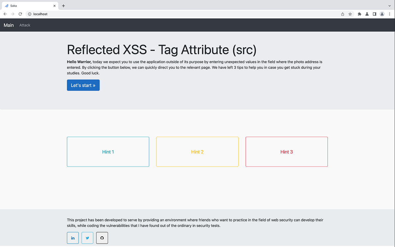
Task: Expand the tab list chevron at top right
Action: point(389,6)
